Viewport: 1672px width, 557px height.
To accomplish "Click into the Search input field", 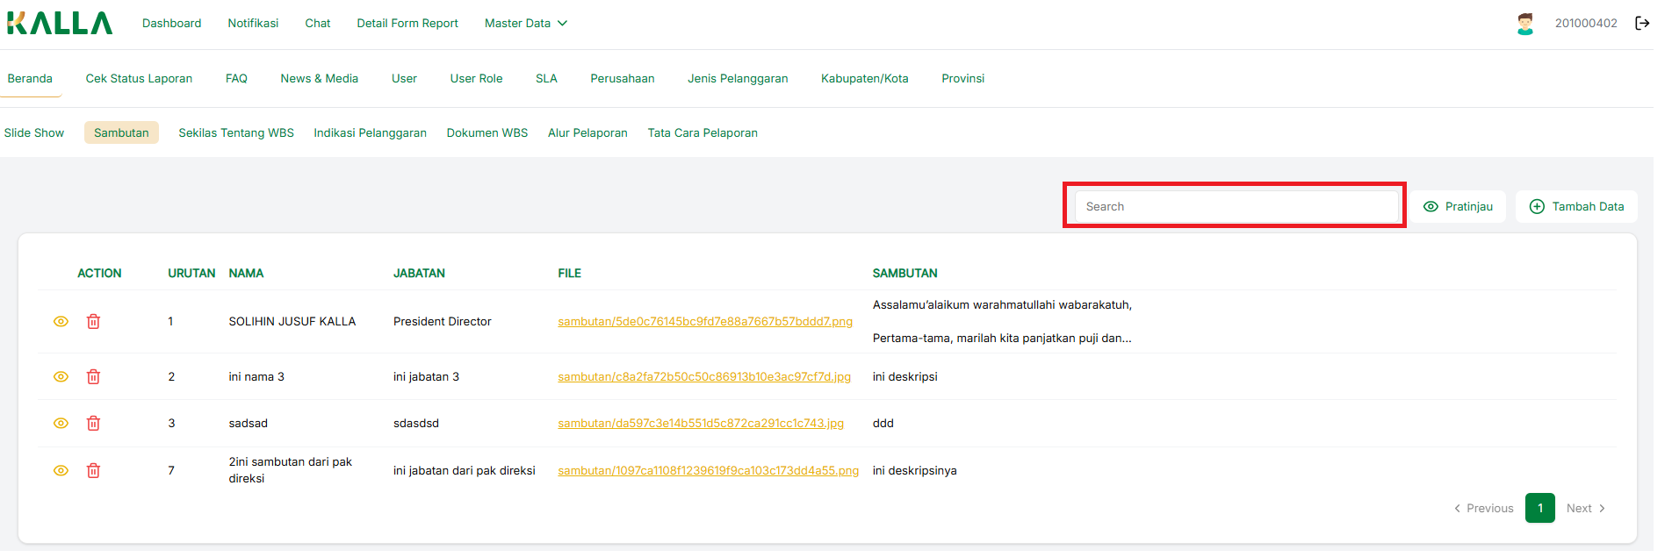I will [1236, 207].
